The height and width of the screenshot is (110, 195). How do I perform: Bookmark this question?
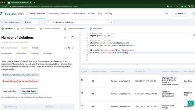tap(73, 38)
